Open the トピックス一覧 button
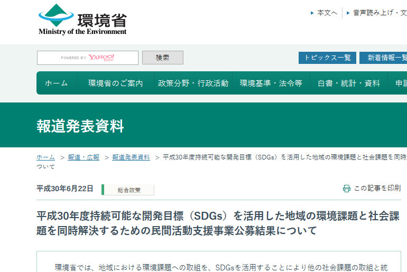 point(327,58)
